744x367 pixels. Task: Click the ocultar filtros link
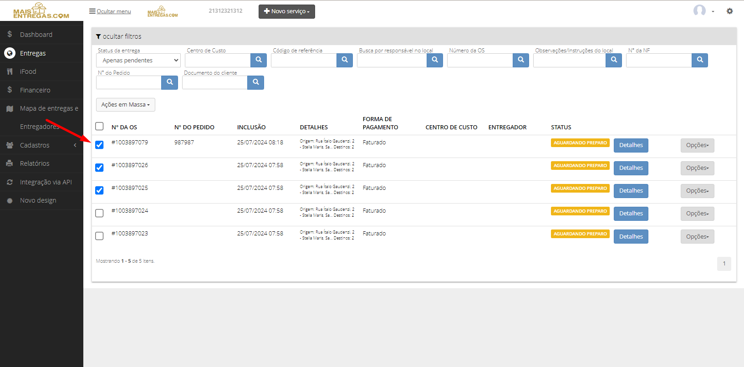click(x=119, y=36)
